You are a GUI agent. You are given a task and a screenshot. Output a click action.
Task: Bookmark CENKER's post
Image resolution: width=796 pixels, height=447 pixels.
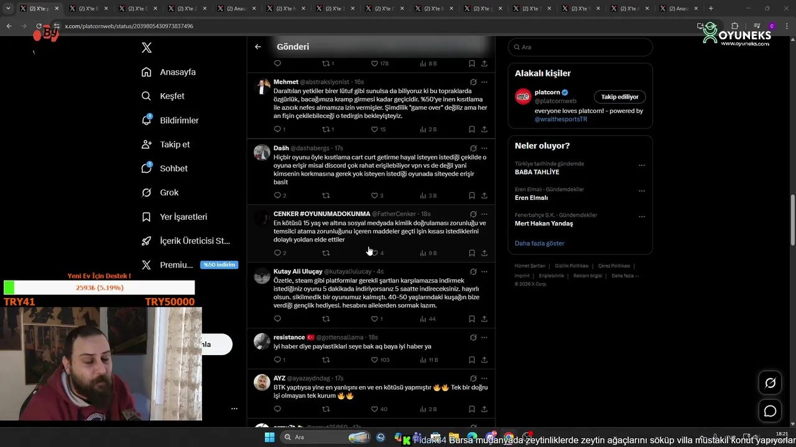point(472,253)
